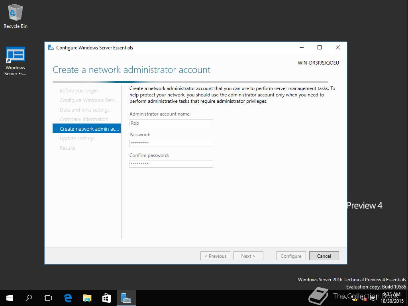Close the Configure Windows Server Essentials window
408x306 pixels.
(338, 47)
